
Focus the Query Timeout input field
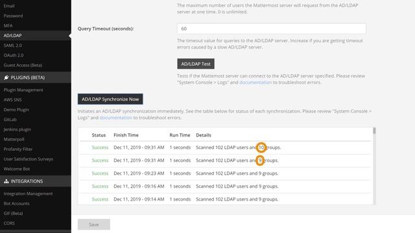click(x=272, y=28)
